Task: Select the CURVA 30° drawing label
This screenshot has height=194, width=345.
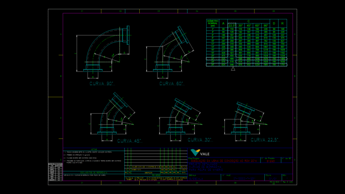Action: point(200,140)
